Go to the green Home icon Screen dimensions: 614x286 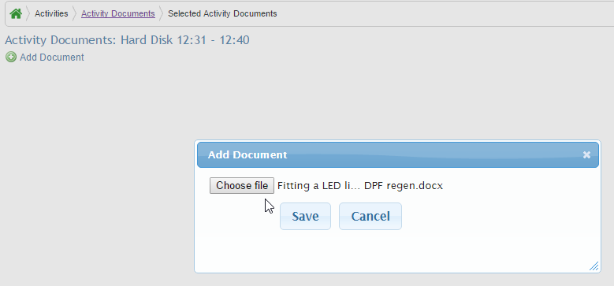tap(16, 13)
